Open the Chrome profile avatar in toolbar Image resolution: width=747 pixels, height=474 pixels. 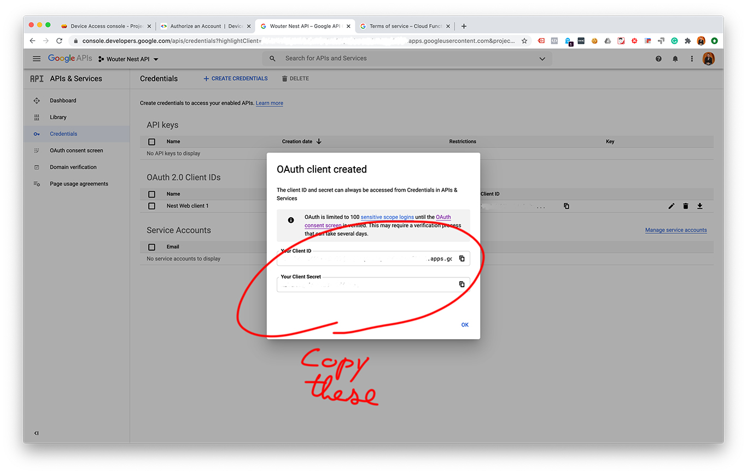(x=701, y=41)
